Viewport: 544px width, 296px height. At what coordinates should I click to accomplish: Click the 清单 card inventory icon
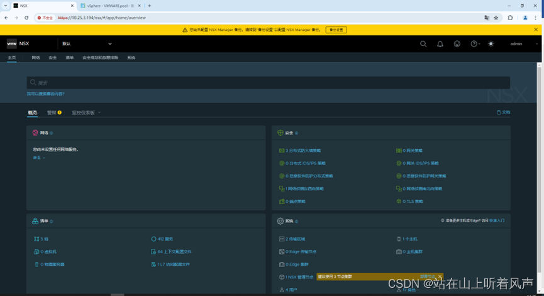point(35,221)
